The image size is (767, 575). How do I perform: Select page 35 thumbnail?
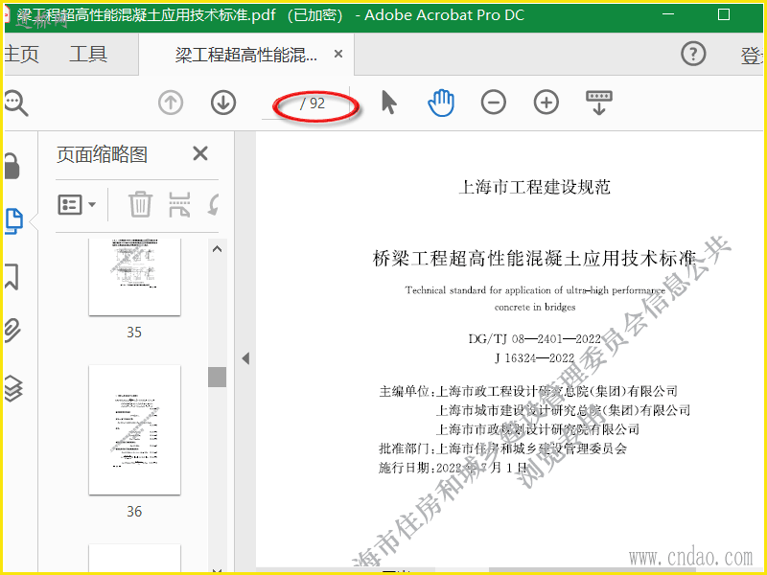[x=134, y=277]
